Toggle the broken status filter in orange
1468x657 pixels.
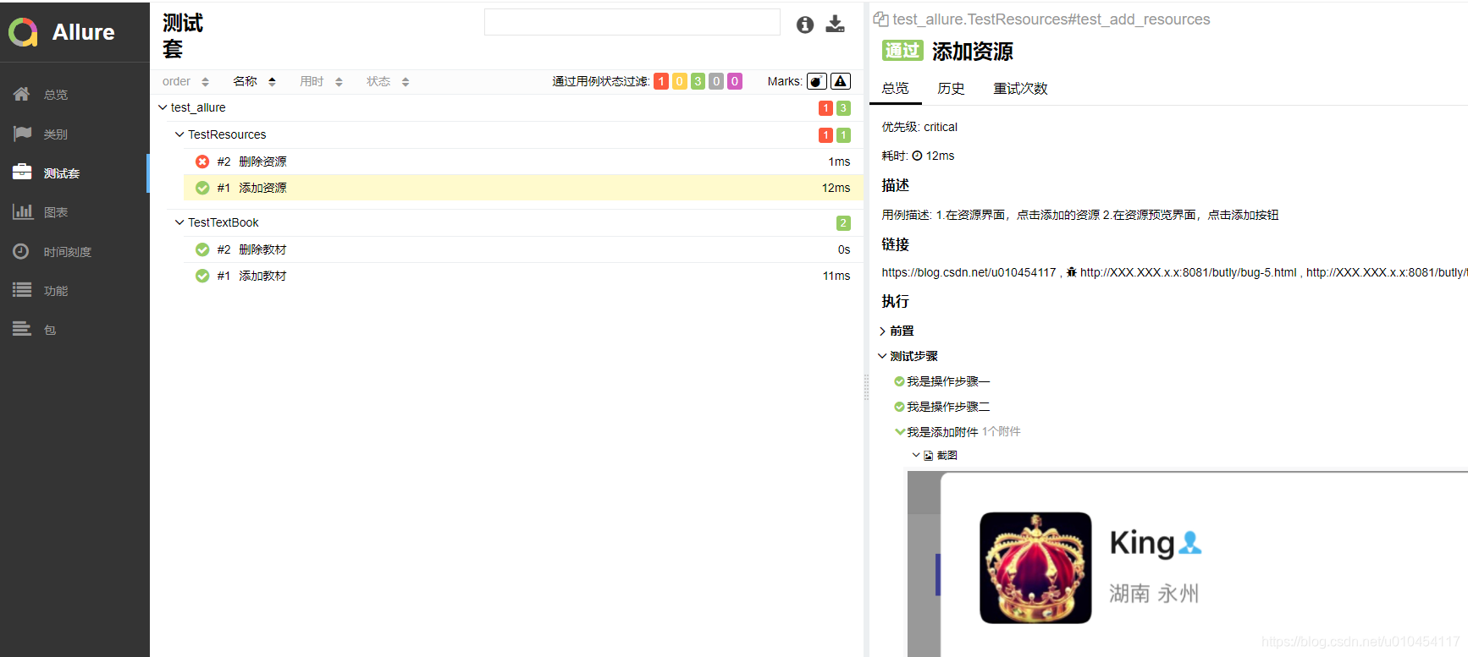tap(680, 81)
